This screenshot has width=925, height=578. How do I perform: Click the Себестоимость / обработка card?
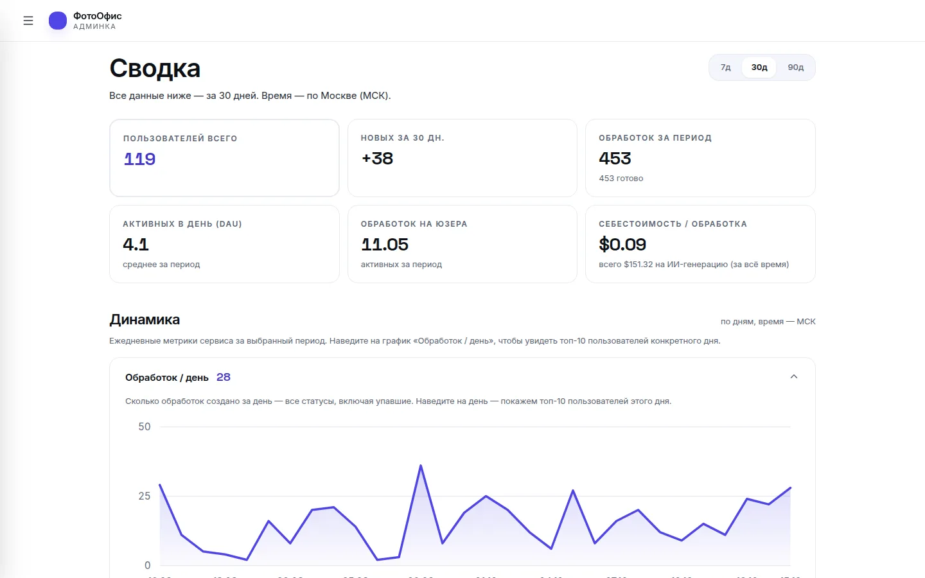[700, 244]
